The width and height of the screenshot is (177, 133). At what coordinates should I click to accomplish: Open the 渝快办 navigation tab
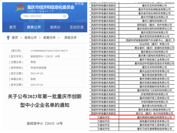tap(55, 27)
